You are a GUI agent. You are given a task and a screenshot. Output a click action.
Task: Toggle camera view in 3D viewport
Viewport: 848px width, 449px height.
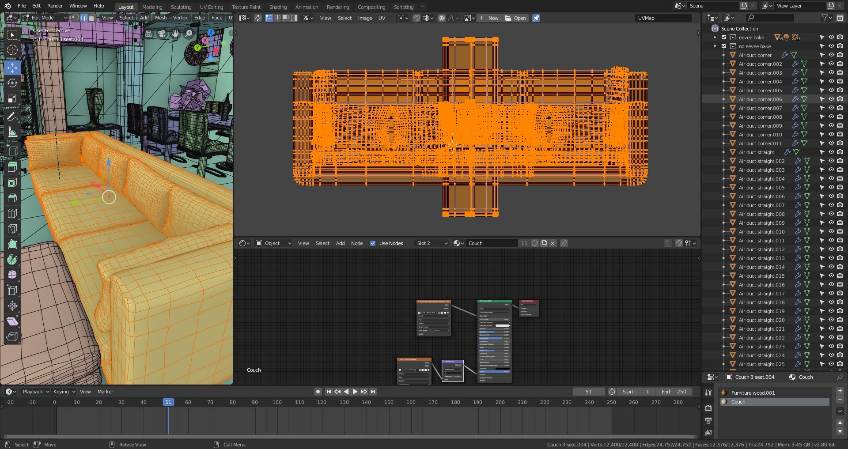(162, 34)
